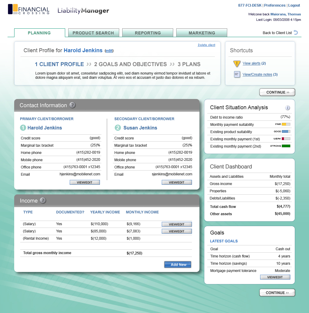The width and height of the screenshot is (309, 313).
Task: Click the yellow alert warning triangle icon
Action: click(x=237, y=64)
